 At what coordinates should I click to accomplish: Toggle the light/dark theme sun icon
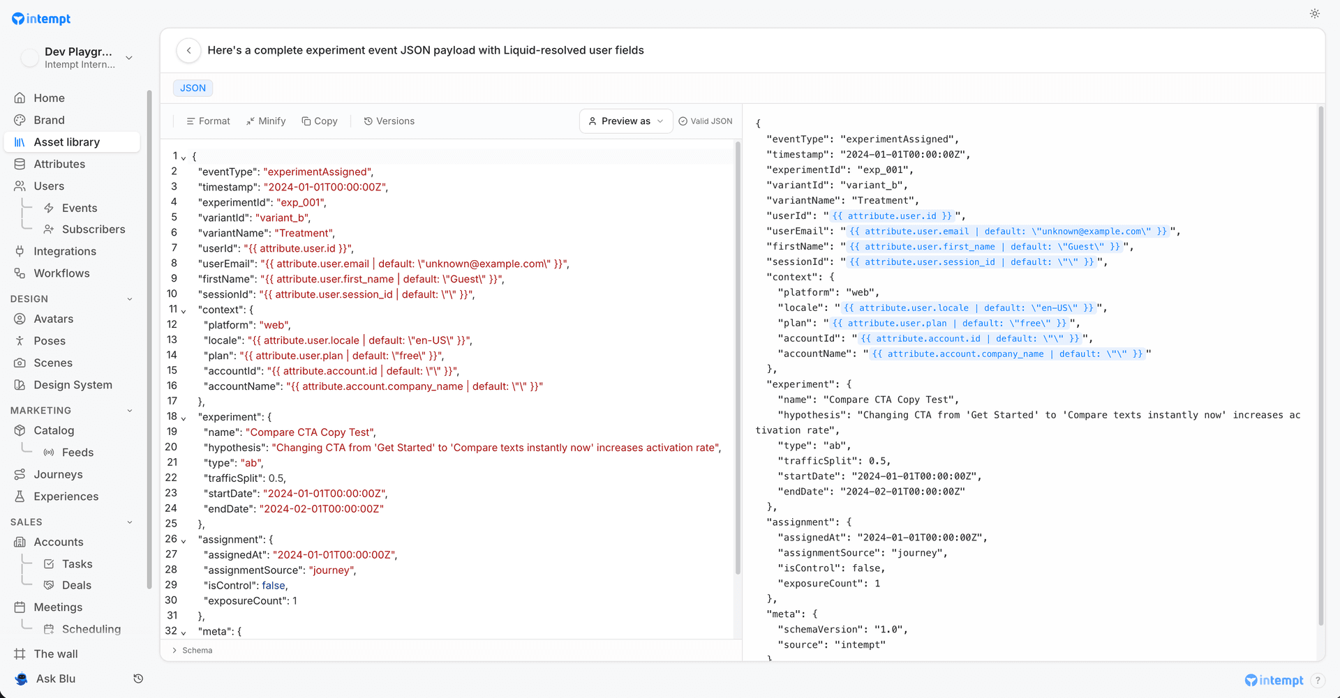tap(1315, 14)
